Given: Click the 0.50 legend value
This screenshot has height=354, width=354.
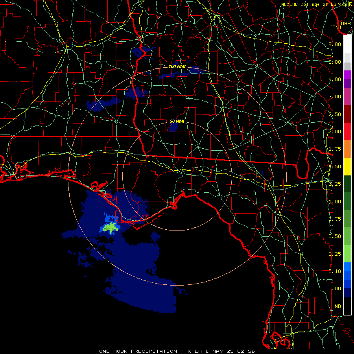Looking at the screenshot, I should pos(335,236).
